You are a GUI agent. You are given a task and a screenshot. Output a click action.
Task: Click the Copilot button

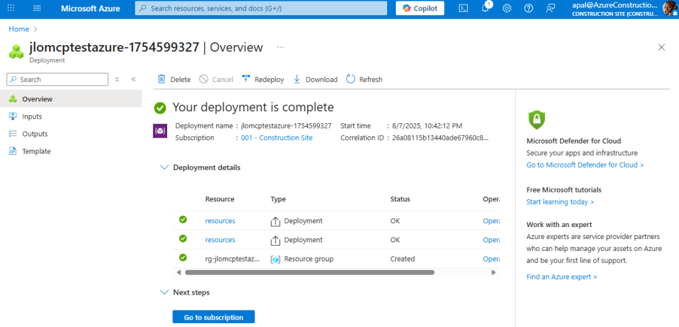tap(420, 8)
